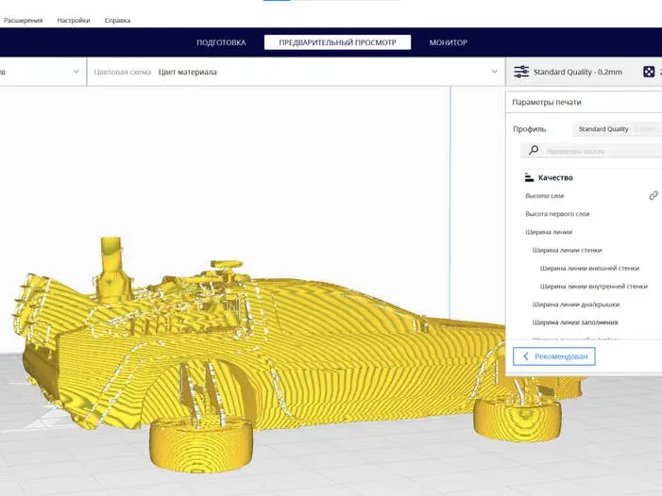Open the Standard Quality profile dropdown
This screenshot has height=496, width=662.
click(618, 129)
